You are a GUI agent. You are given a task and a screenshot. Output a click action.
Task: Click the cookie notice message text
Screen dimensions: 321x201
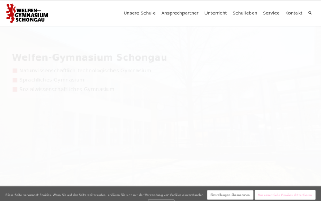click(x=105, y=195)
